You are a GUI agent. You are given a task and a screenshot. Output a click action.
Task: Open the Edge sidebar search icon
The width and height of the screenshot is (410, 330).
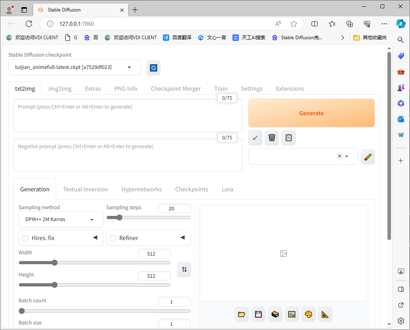click(401, 40)
